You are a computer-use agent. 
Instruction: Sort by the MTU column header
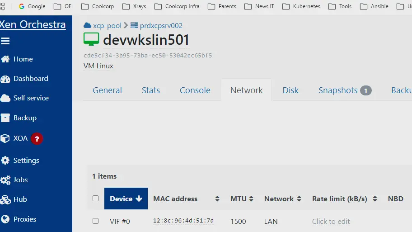pyautogui.click(x=242, y=199)
